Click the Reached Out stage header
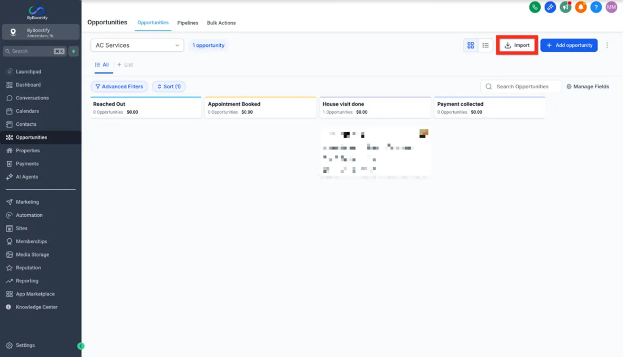Screen dimensions: 634x357 pyautogui.click(x=146, y=107)
